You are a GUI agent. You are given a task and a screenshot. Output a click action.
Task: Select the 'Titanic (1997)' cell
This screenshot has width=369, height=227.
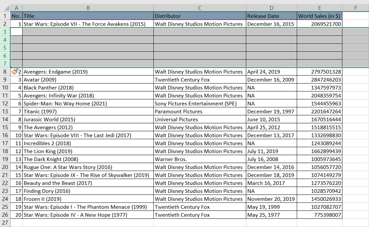(x=88, y=112)
